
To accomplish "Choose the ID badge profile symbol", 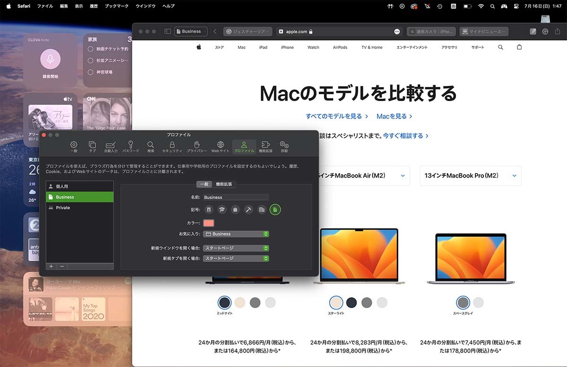I will (209, 210).
